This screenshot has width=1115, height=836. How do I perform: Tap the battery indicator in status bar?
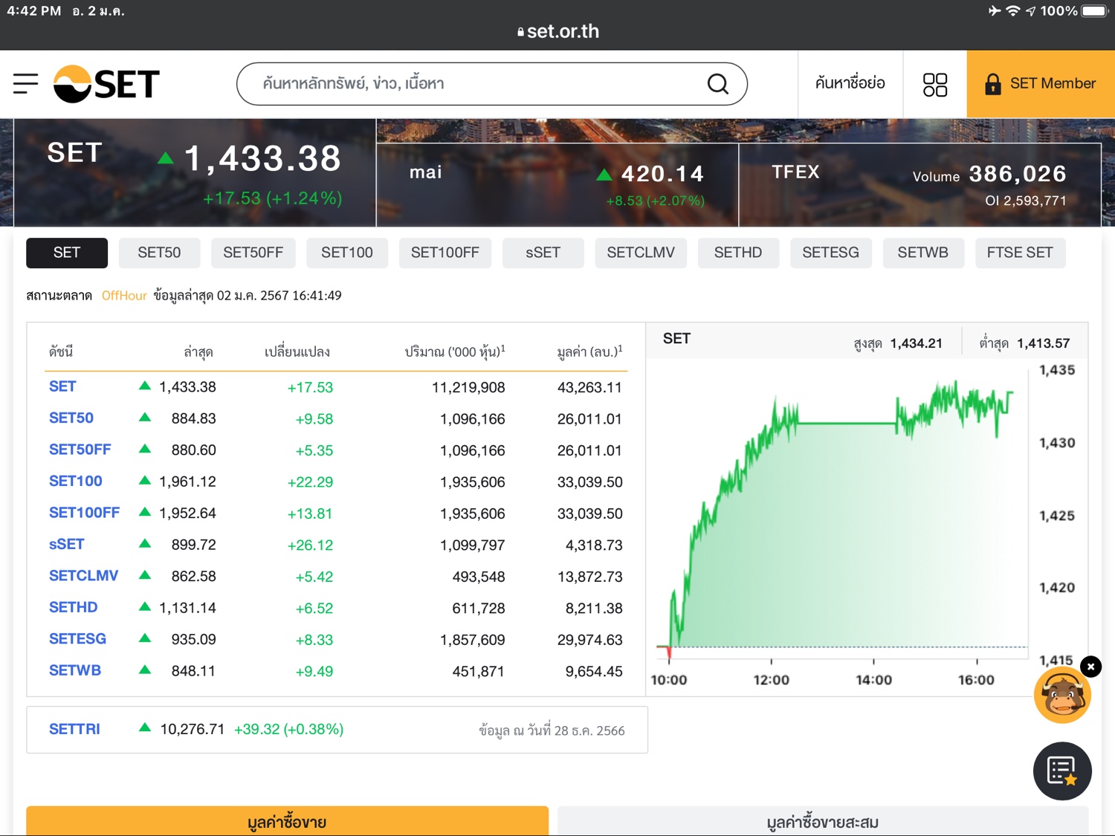(x=1095, y=10)
